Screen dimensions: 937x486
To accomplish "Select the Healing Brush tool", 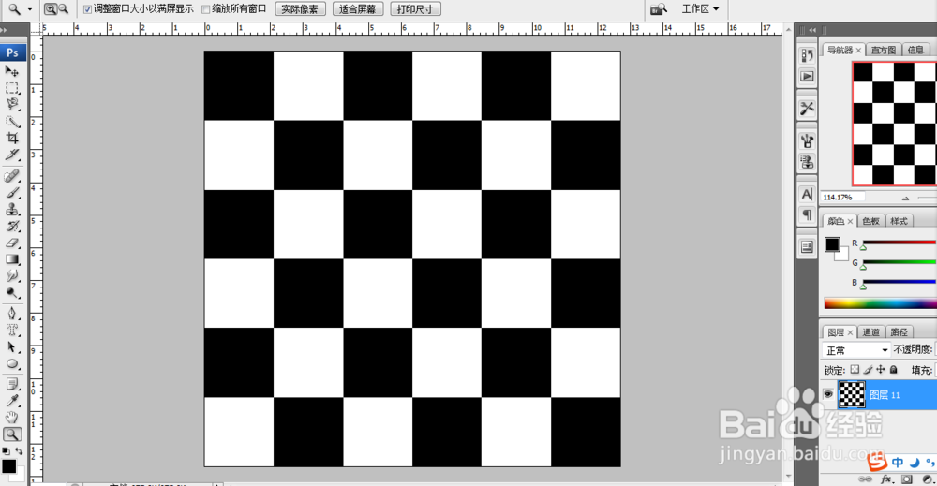I will 12,176.
